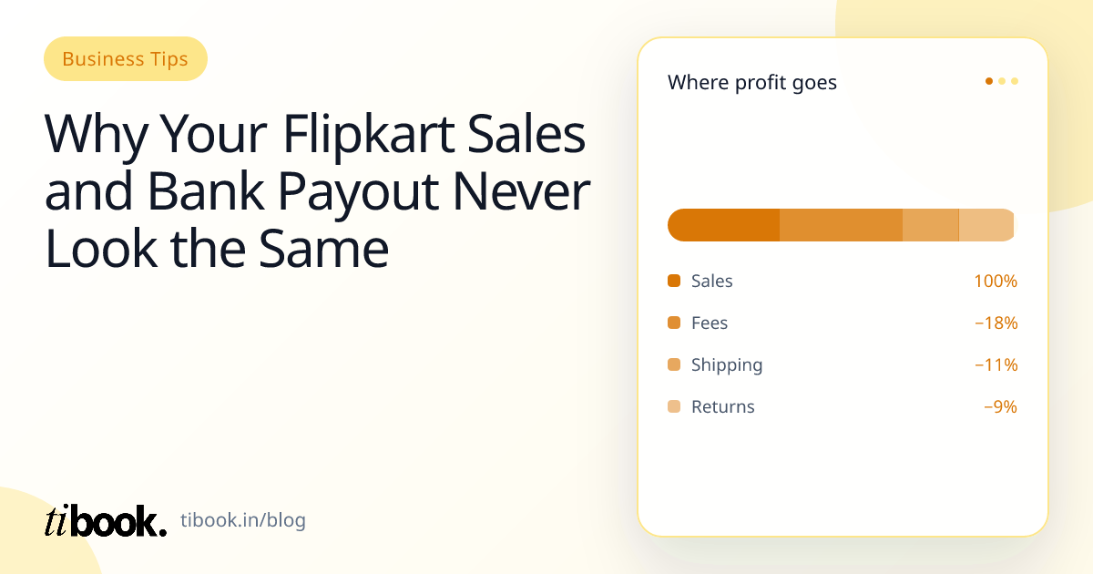
Task: Click the middle yellow dot in card header
Action: (x=1002, y=81)
